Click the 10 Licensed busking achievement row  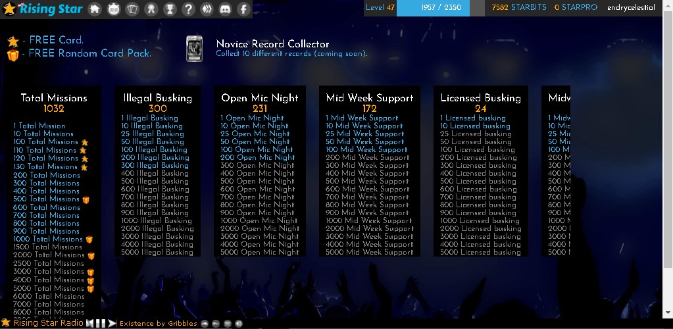475,126
